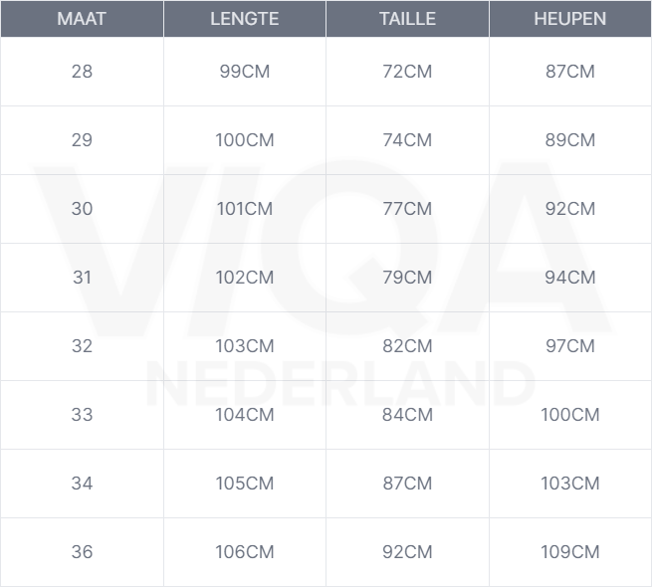The height and width of the screenshot is (587, 652).
Task: Click the 106CM length cell
Action: (x=244, y=552)
